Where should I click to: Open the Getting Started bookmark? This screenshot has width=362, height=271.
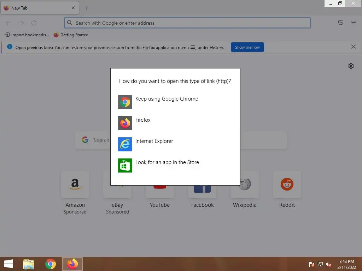[x=71, y=35]
